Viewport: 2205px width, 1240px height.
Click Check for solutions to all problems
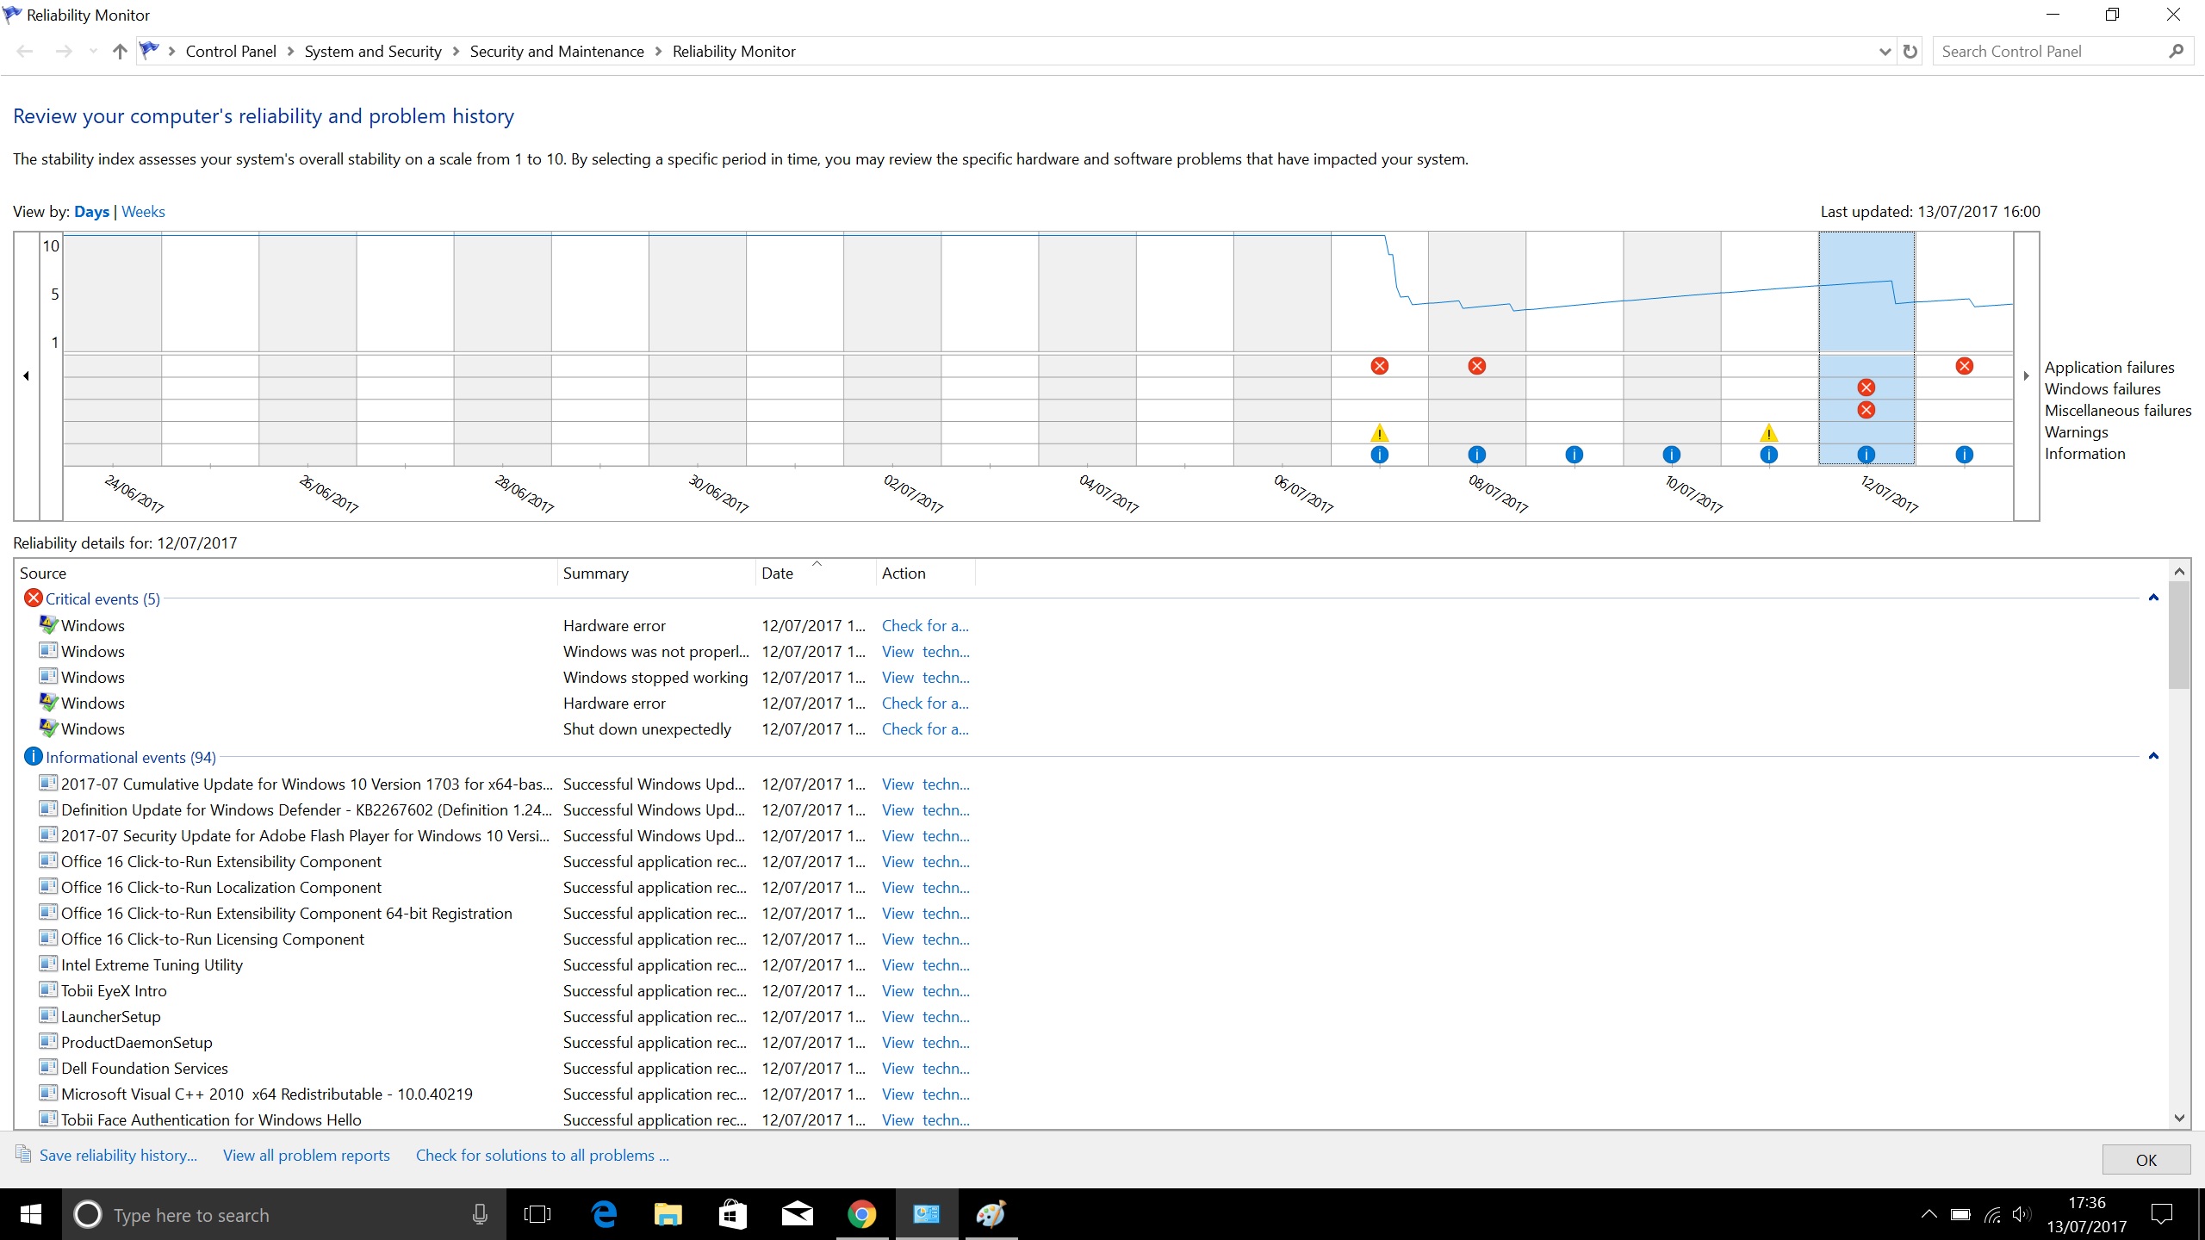[x=542, y=1156]
